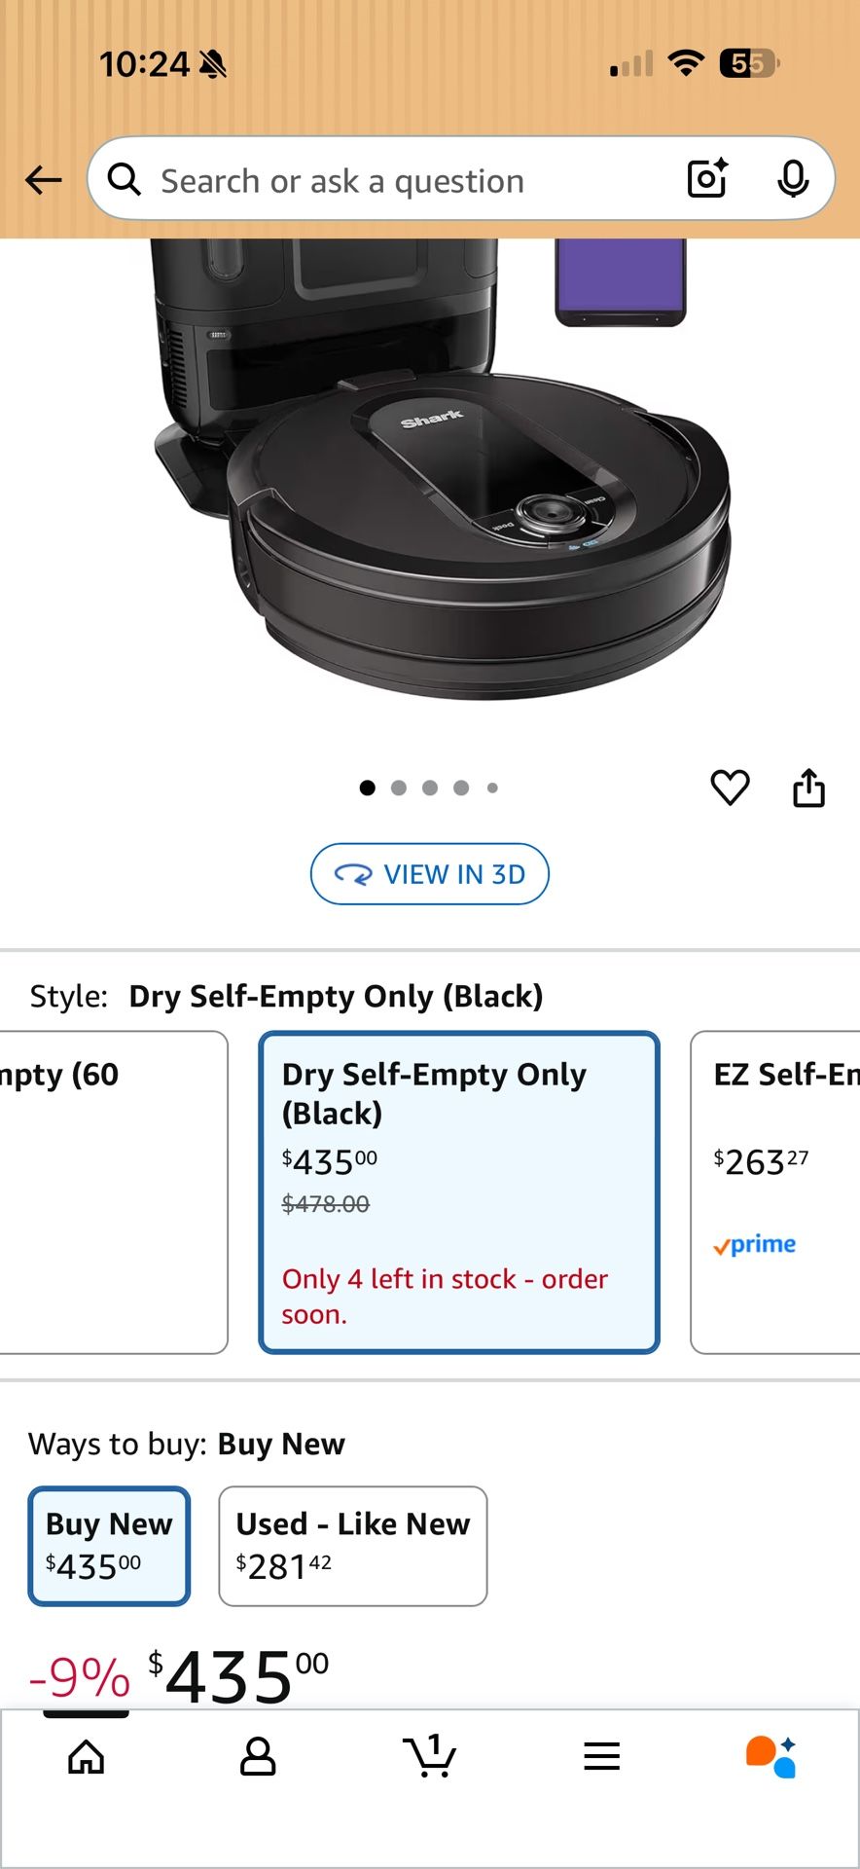Tap the back arrow icon

44,180
